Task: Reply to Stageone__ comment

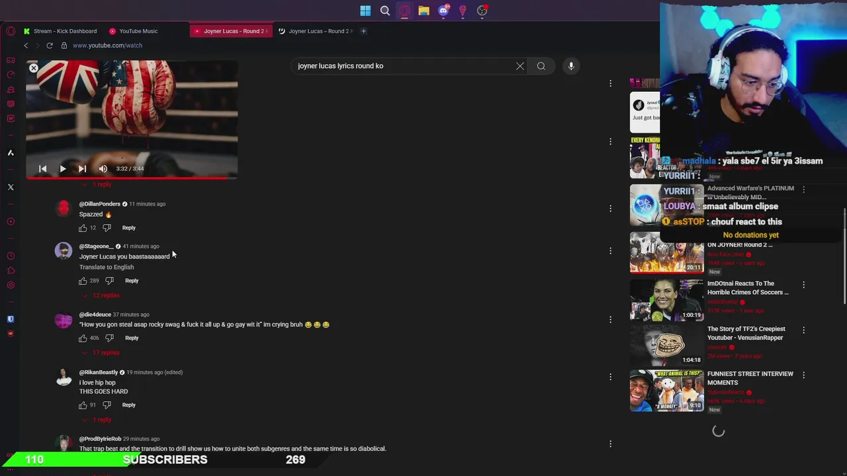Action: click(132, 281)
